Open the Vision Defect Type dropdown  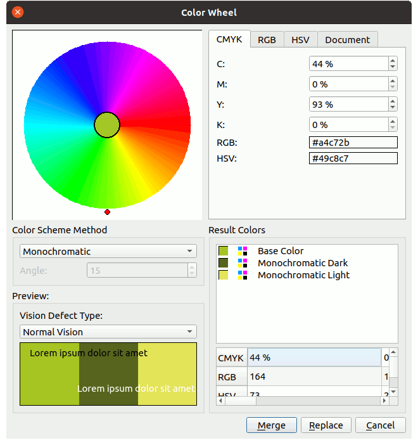click(x=108, y=332)
